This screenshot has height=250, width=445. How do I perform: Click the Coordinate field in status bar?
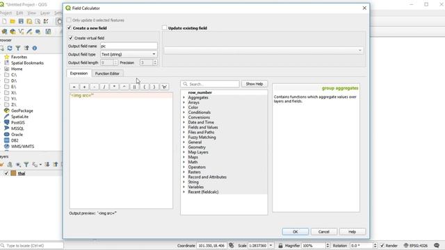[211, 245]
